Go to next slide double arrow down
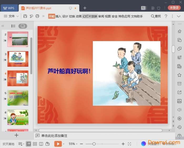 (x=173, y=126)
